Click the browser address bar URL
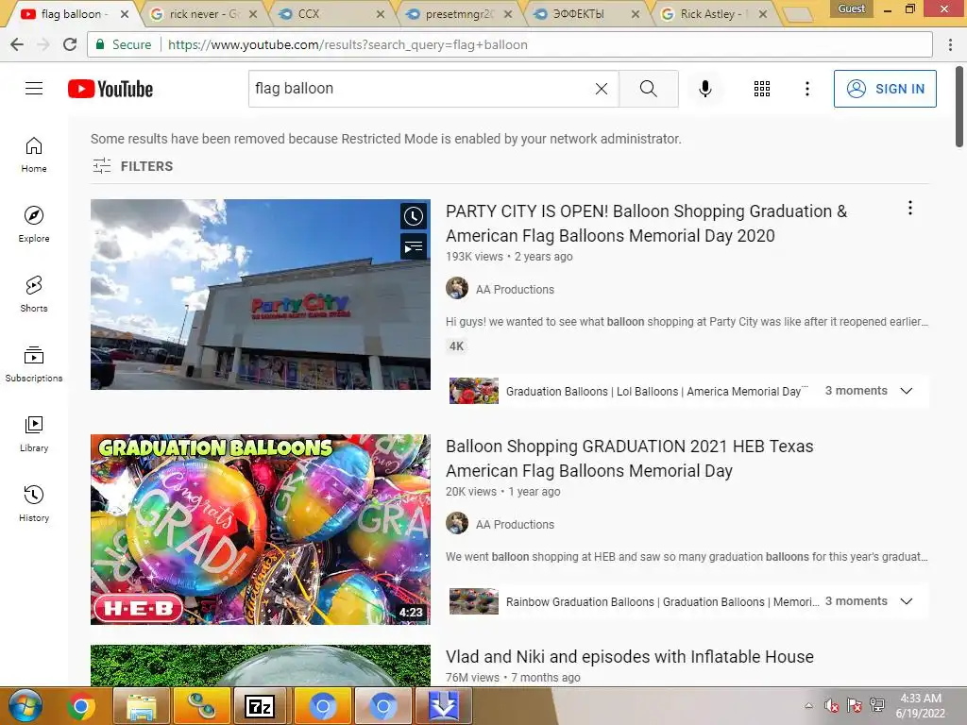 tap(348, 44)
